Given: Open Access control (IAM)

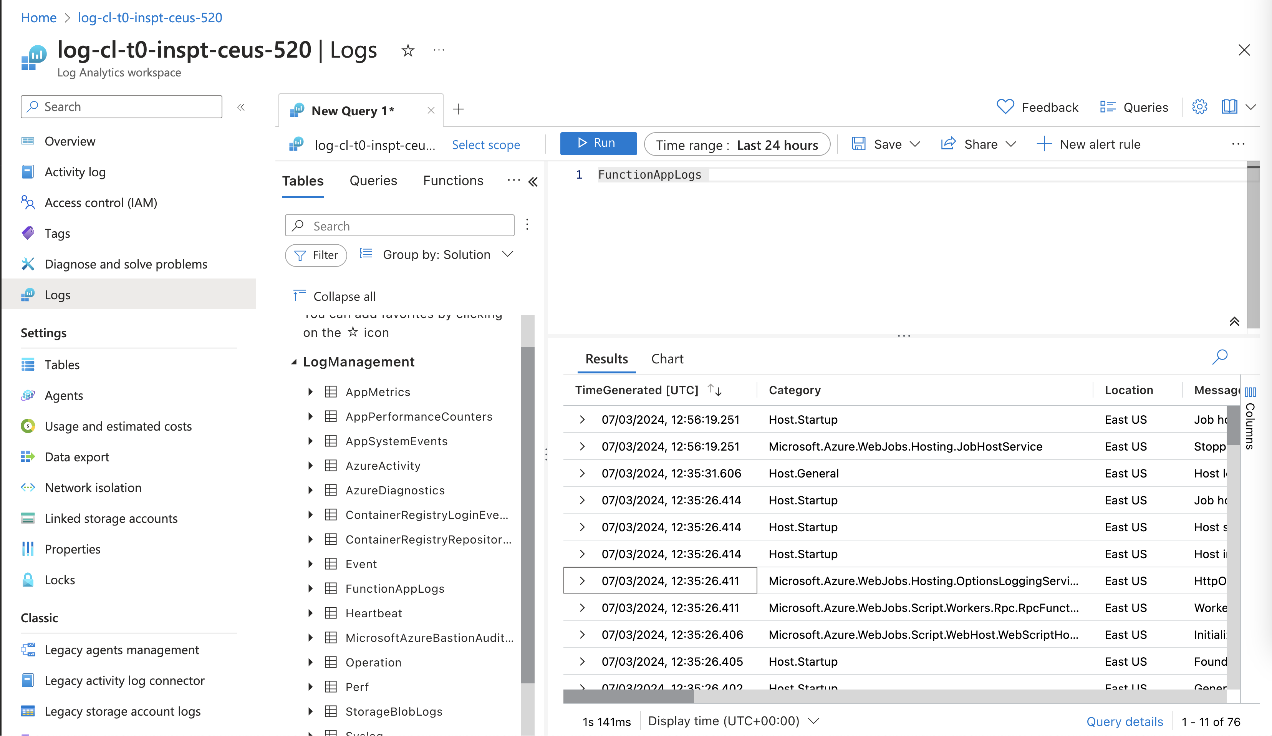Looking at the screenshot, I should tap(101, 203).
